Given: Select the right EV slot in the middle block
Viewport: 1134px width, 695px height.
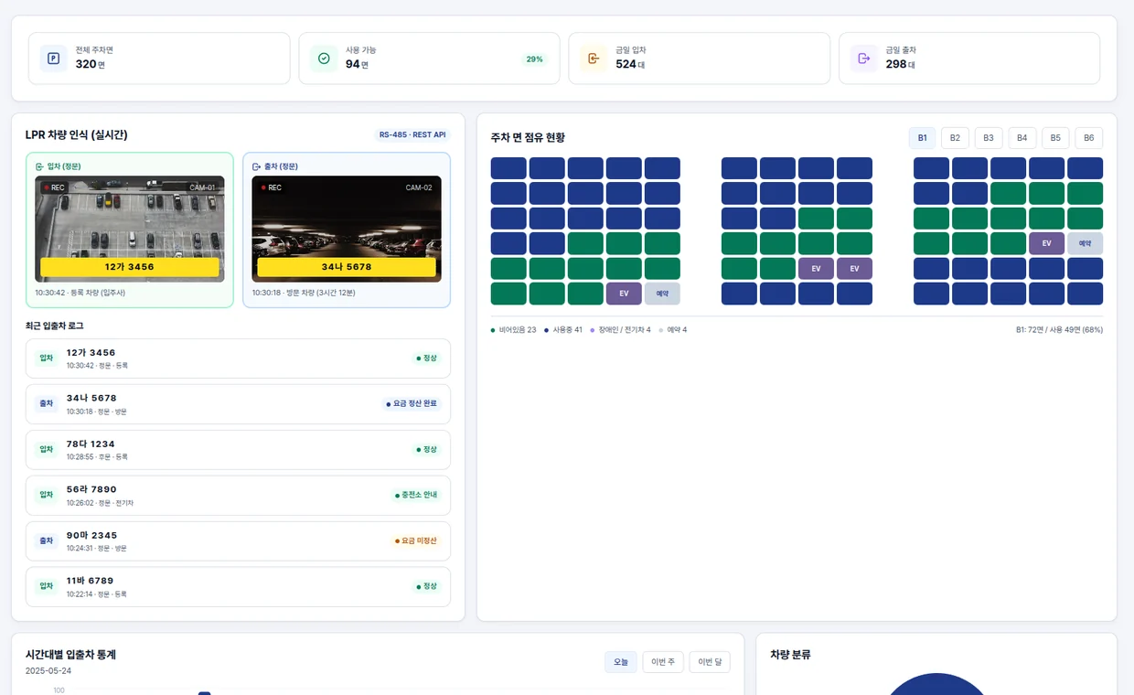Looking at the screenshot, I should tap(854, 269).
